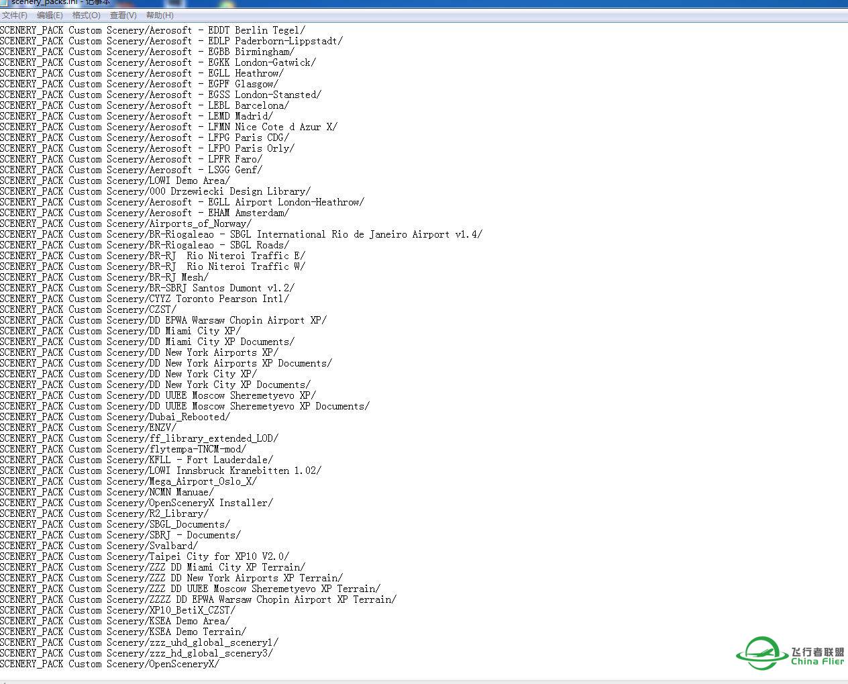Click the line with EDLP Paderborn-Lippstadt

(x=171, y=41)
